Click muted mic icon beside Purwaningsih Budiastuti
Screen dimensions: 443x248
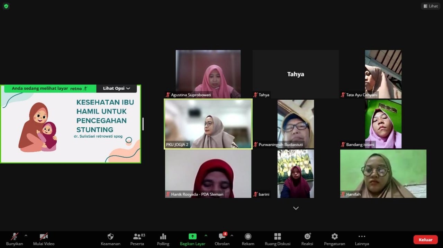coord(255,145)
